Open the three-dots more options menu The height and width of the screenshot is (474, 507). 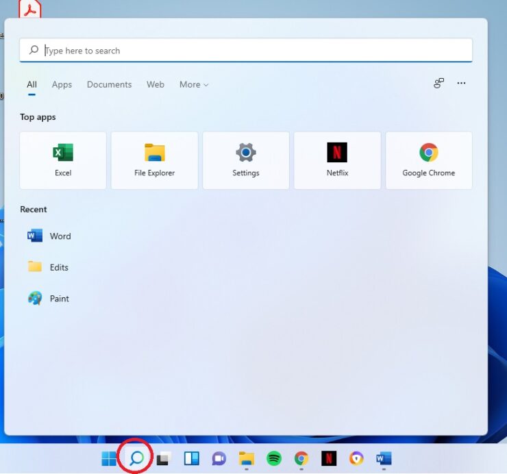pyautogui.click(x=461, y=83)
